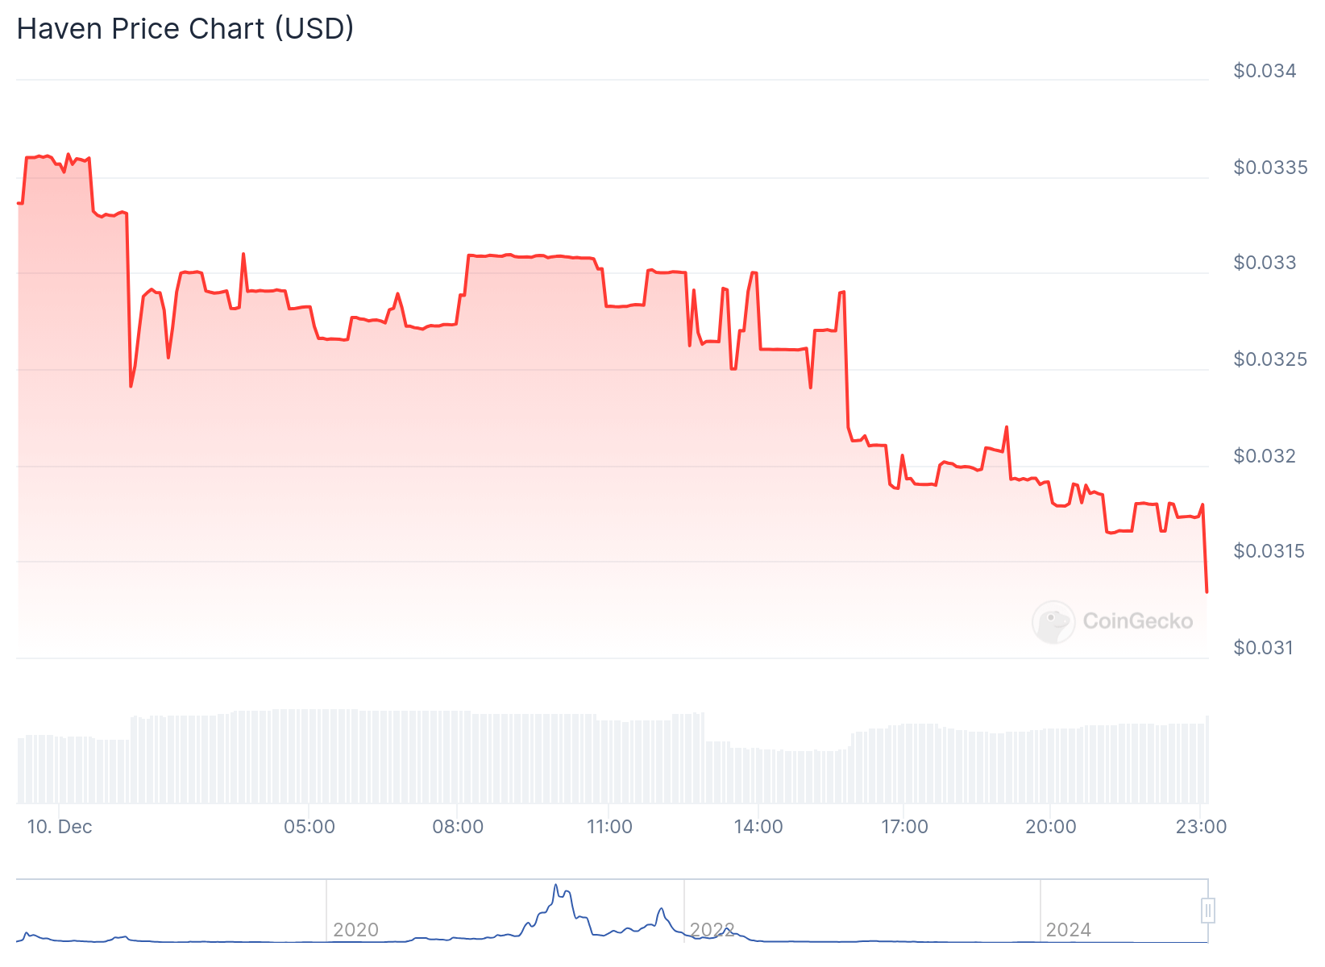Click the $0.0325 price axis label

pyautogui.click(x=1270, y=359)
